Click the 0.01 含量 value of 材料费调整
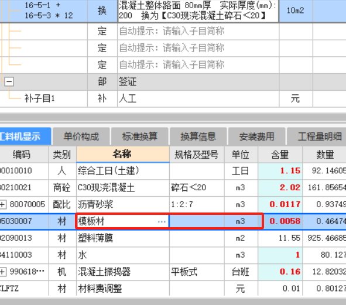This screenshot has height=305, width=346. (280, 289)
